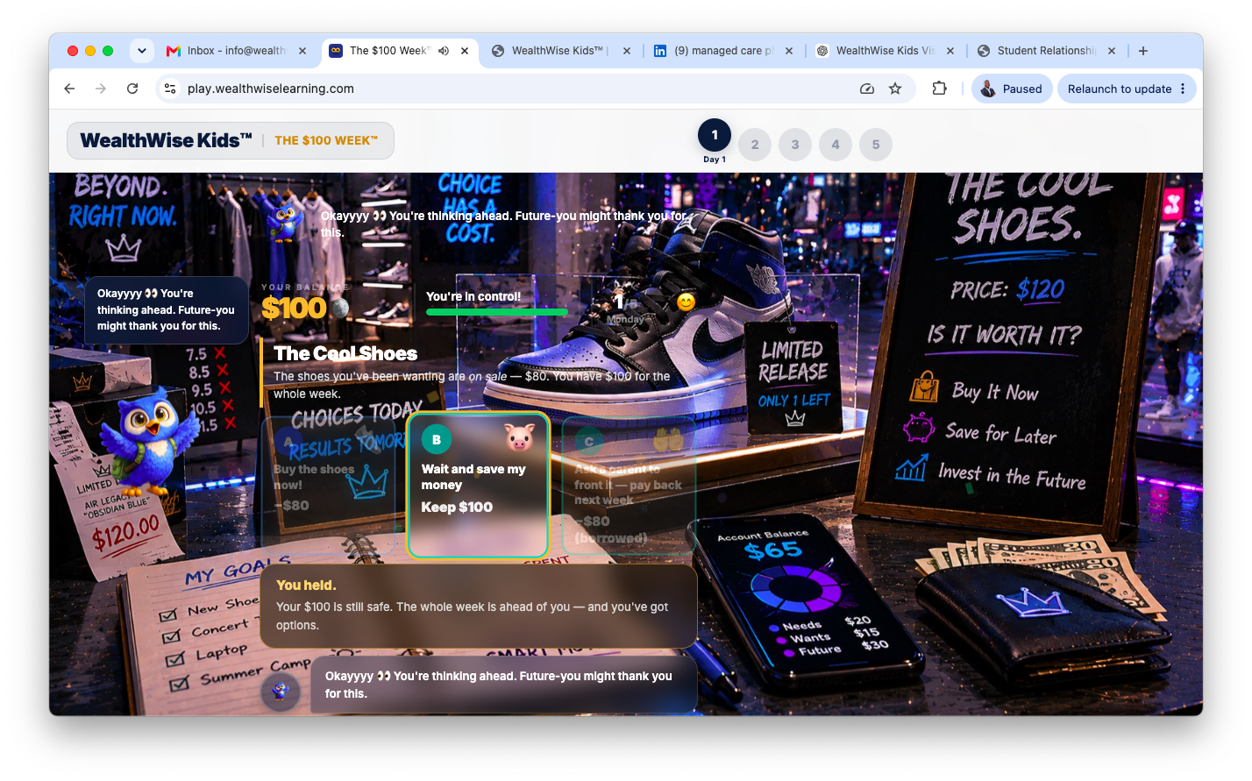Click the round owl avatar at bottom
The width and height of the screenshot is (1252, 781).
tap(281, 692)
